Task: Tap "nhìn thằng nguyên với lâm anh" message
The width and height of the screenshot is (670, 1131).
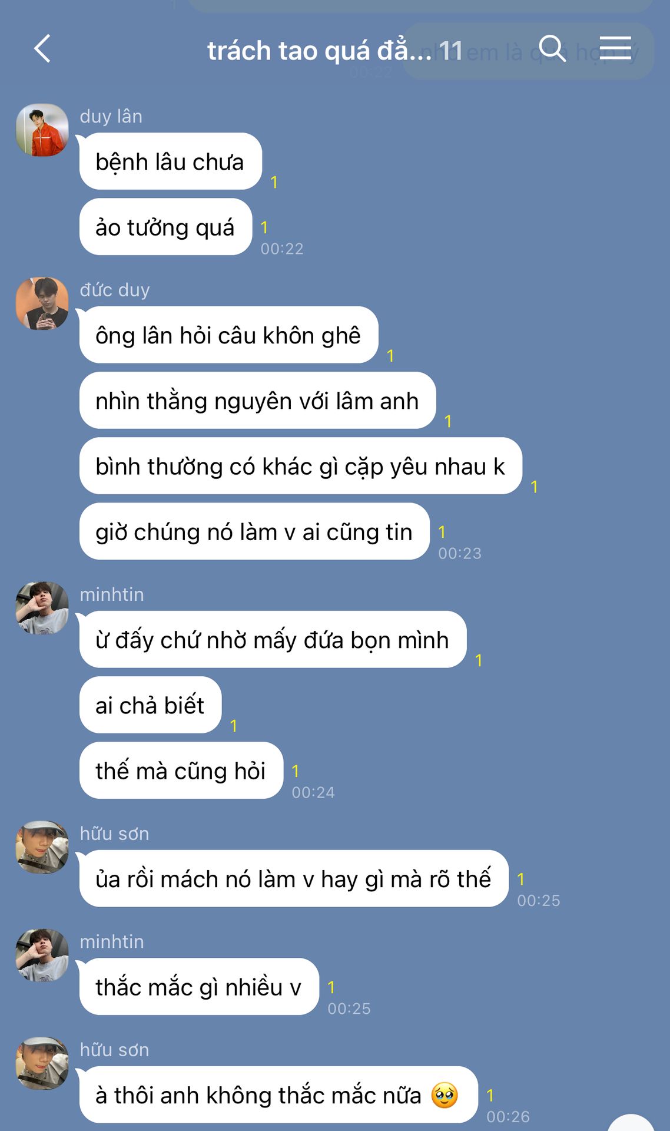Action: (258, 400)
